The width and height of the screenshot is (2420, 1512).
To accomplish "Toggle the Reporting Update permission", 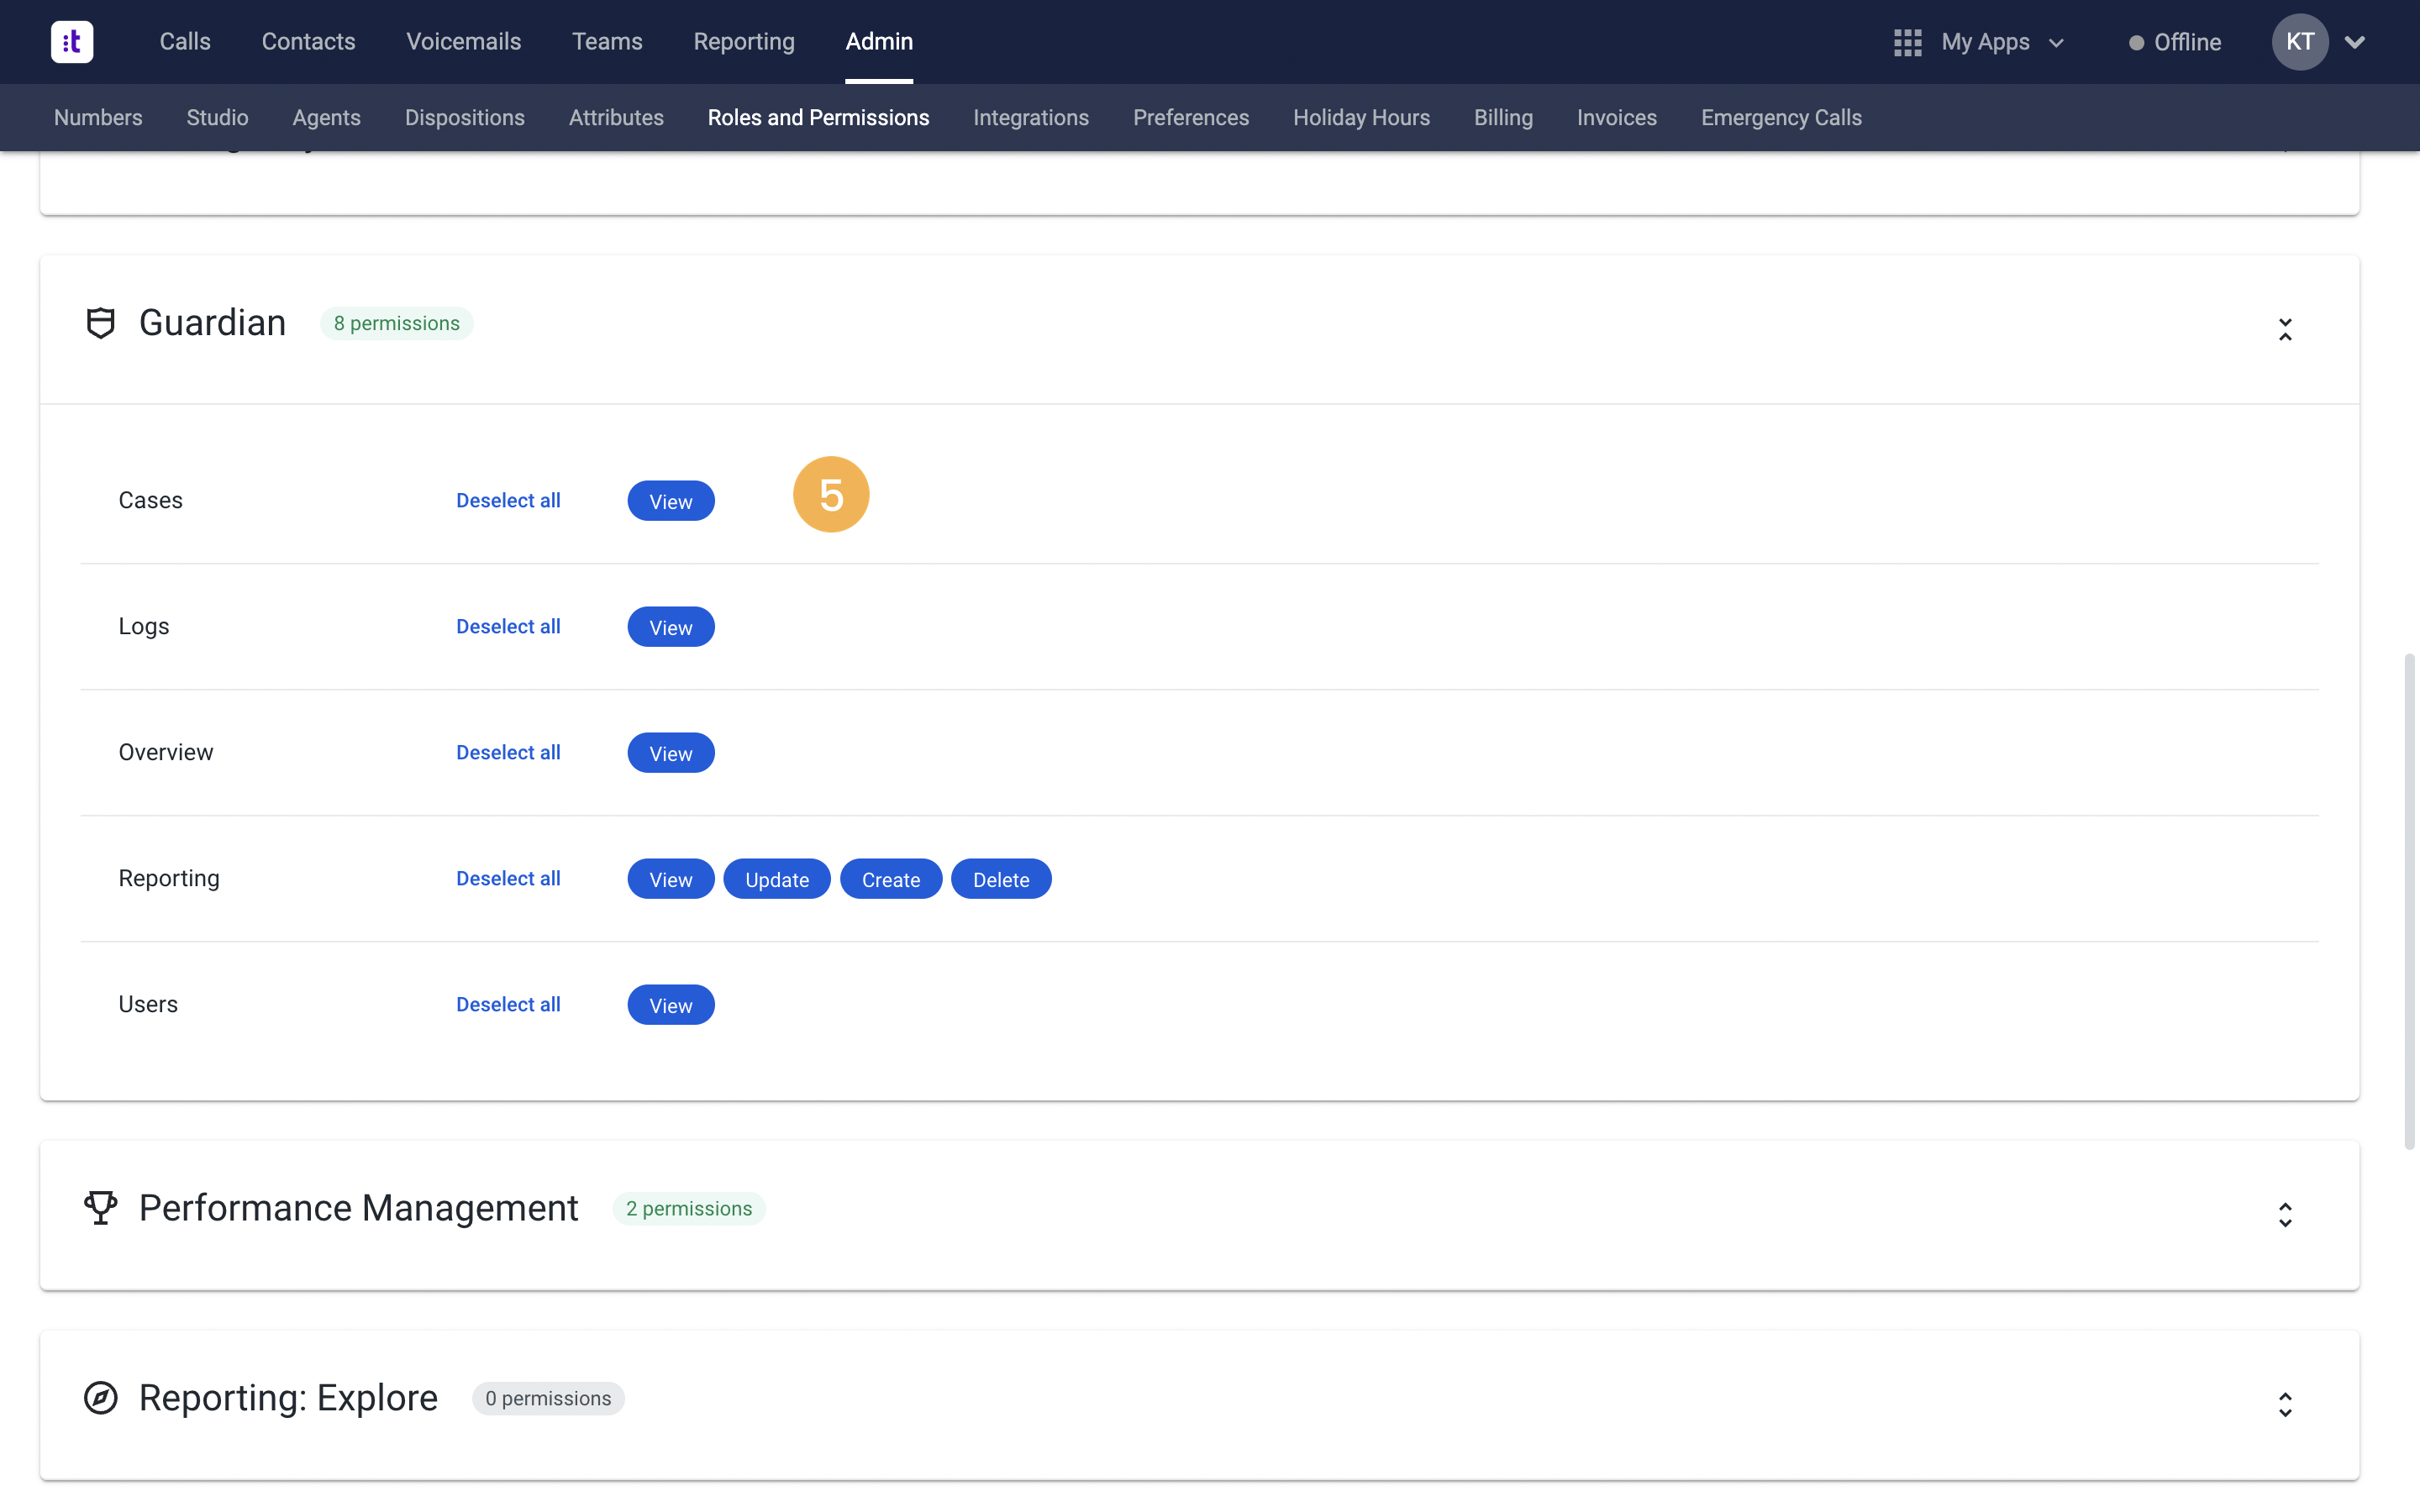I will pos(777,879).
